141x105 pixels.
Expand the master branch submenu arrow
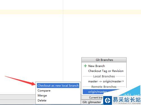123,81
